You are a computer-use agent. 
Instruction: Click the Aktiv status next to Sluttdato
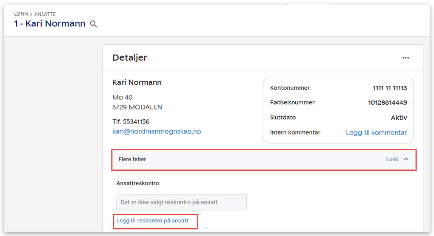[399, 118]
